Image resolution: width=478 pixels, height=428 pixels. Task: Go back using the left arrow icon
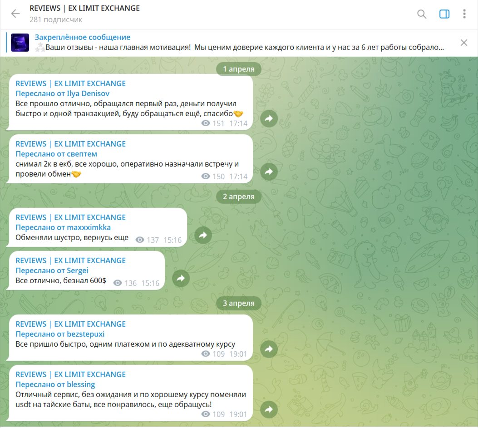click(15, 14)
